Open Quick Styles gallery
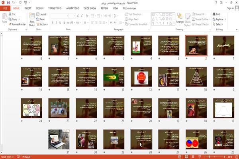This screenshot has height=159, width=239. (x=188, y=20)
